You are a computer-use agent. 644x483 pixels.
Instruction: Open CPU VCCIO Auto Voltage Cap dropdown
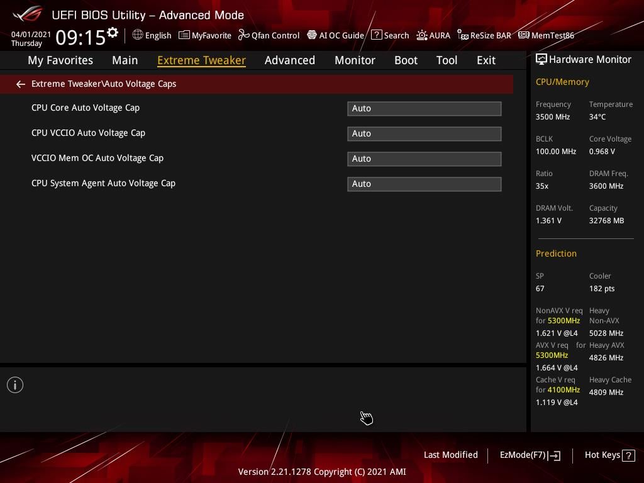[425, 134]
